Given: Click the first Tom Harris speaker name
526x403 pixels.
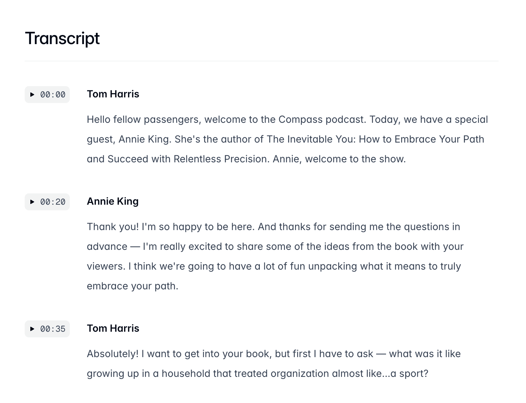Looking at the screenshot, I should [x=113, y=94].
